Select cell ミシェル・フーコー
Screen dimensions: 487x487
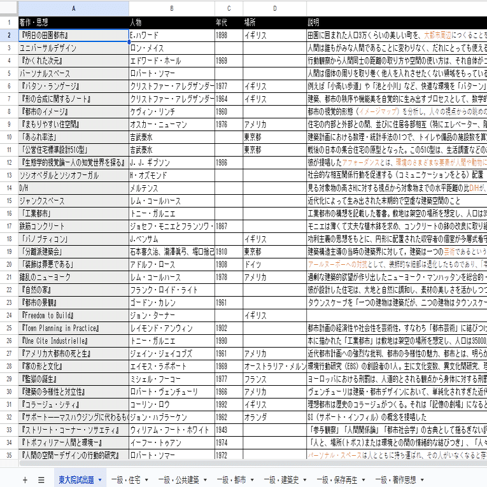click(x=172, y=379)
